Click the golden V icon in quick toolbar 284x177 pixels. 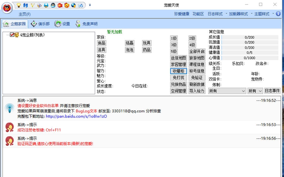33,5
